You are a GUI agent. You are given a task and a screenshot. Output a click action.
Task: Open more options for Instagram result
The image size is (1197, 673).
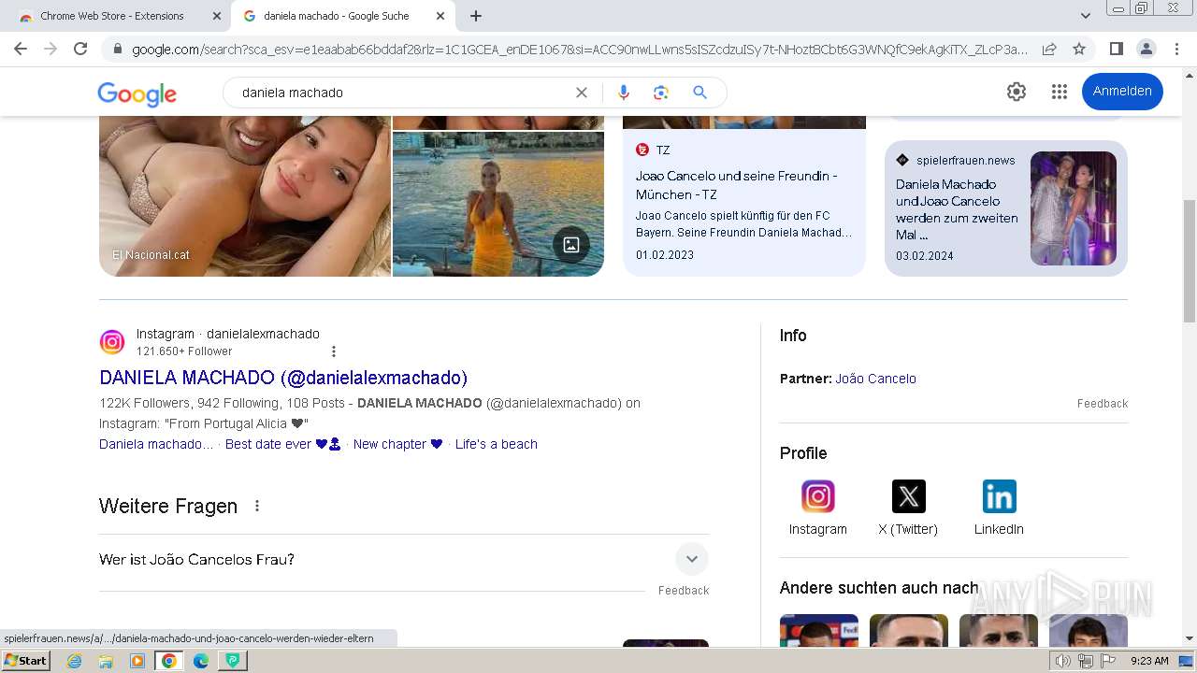(x=334, y=351)
